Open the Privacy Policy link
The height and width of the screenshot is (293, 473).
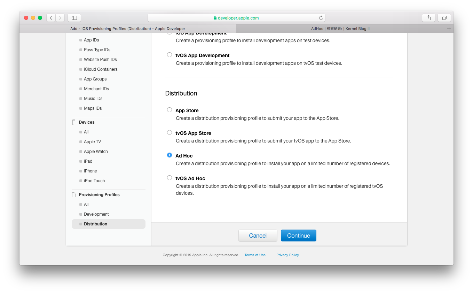pos(287,255)
